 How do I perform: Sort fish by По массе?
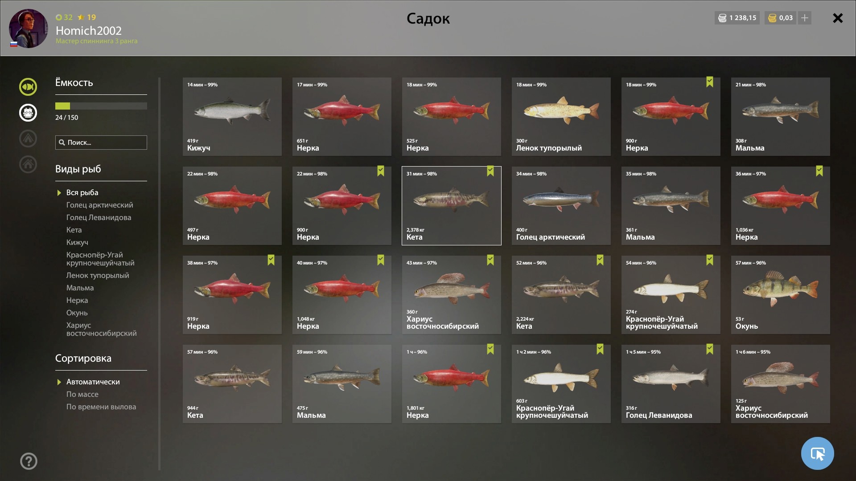tap(82, 394)
